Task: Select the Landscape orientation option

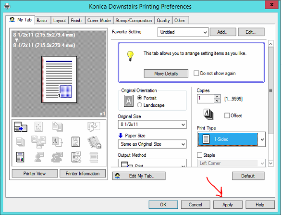Action: (151, 105)
